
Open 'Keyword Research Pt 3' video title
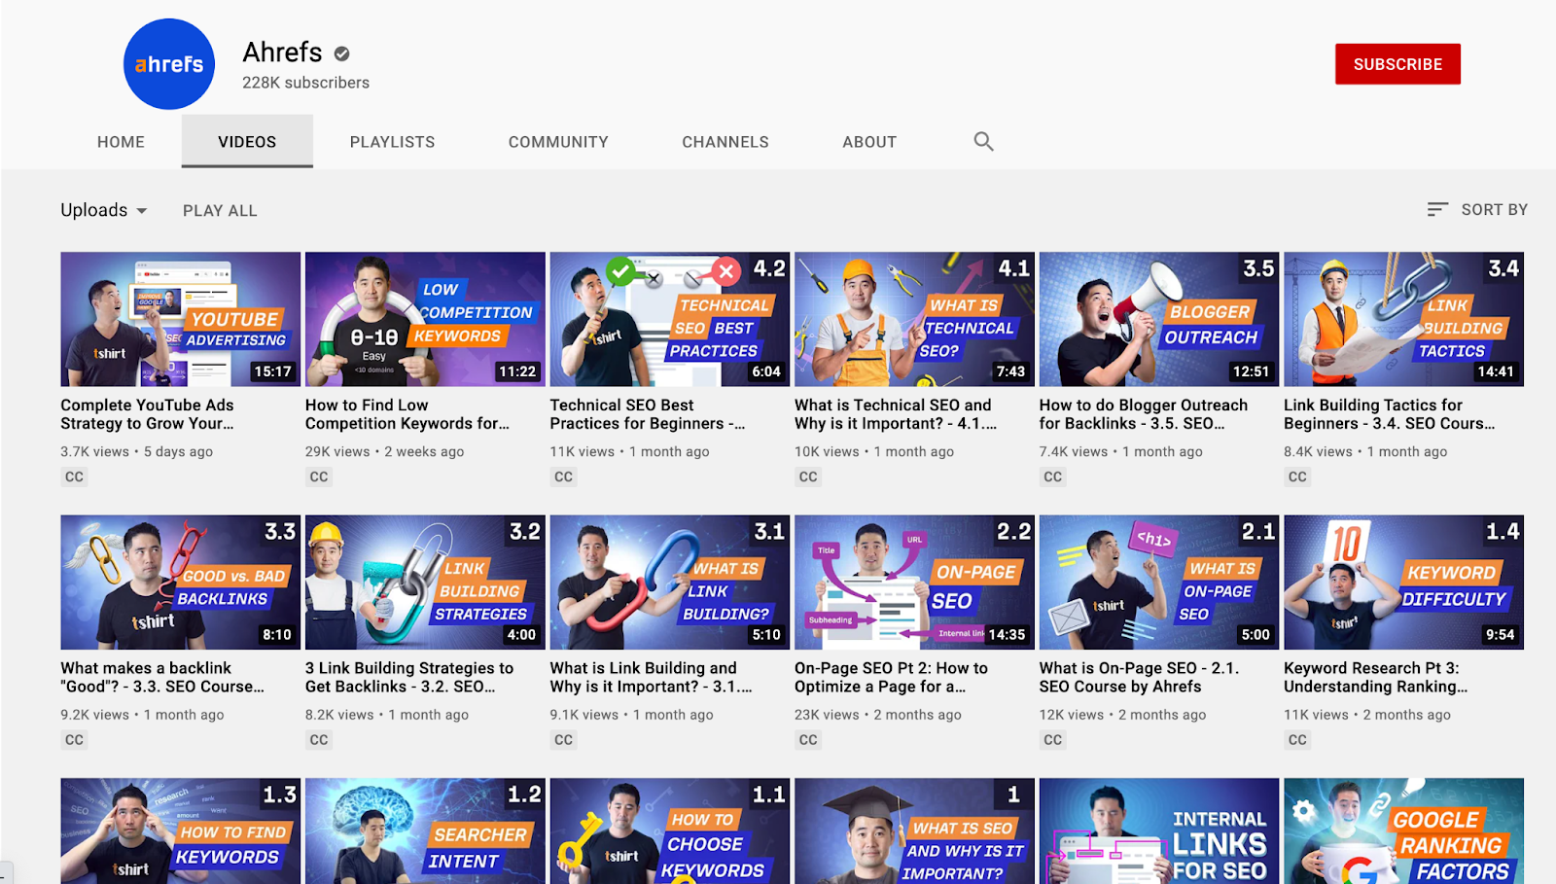[x=1376, y=677]
